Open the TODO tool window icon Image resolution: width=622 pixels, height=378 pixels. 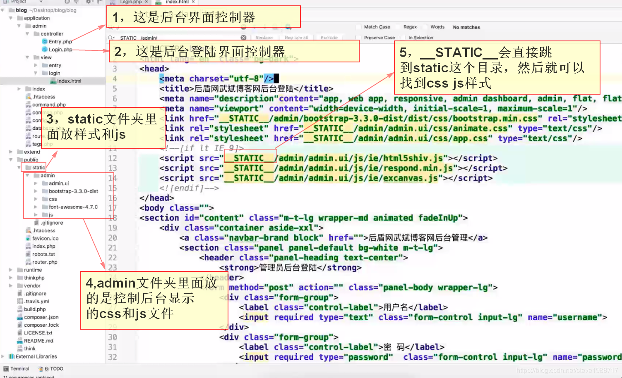coord(40,368)
